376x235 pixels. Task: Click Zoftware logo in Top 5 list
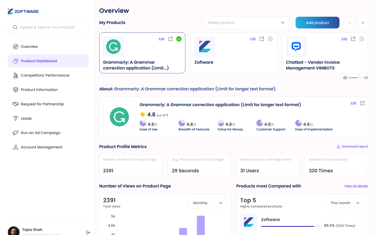pyautogui.click(x=249, y=222)
